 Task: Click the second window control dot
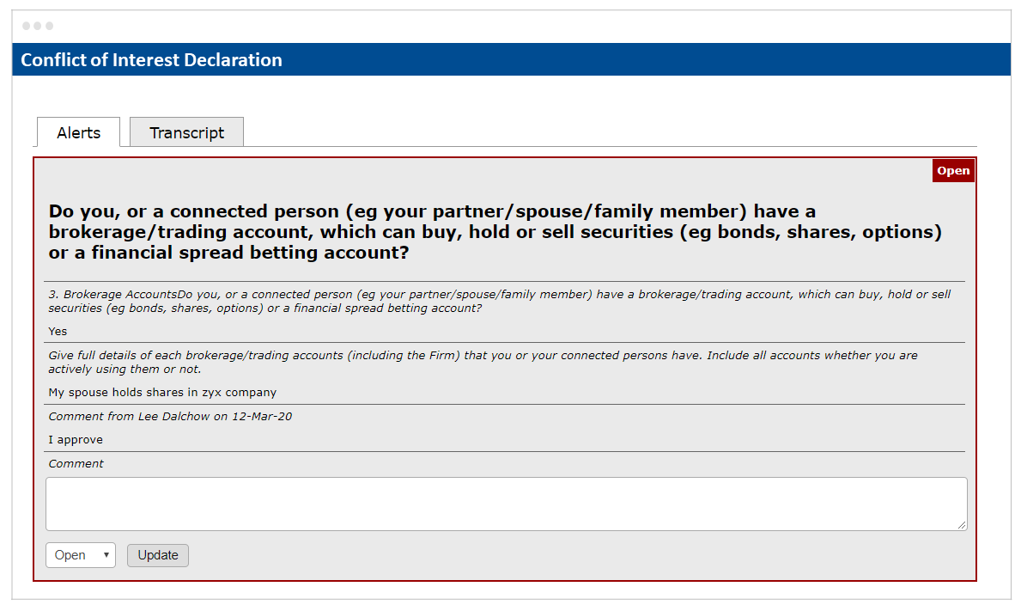pyautogui.click(x=38, y=26)
